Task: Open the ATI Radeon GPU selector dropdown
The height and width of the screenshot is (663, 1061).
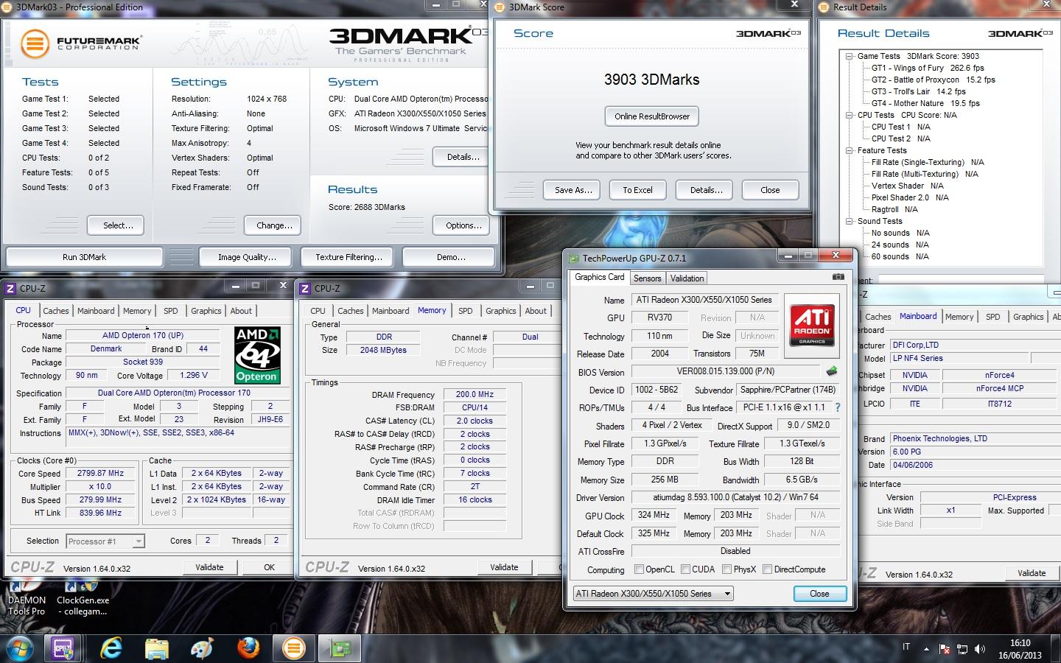Action: pyautogui.click(x=653, y=593)
